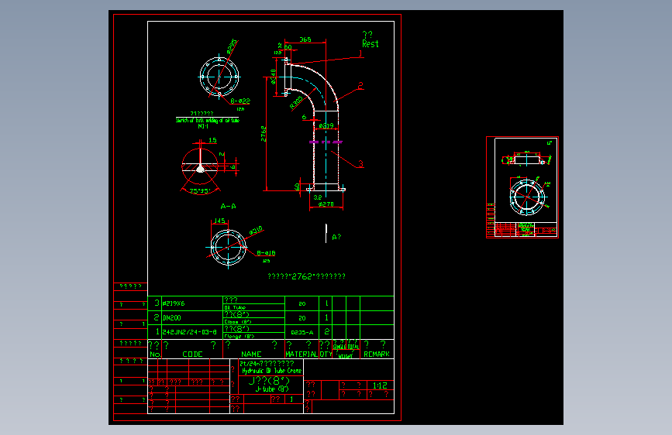
Task: Click balloon number 1 leader label
Action: [x=360, y=53]
